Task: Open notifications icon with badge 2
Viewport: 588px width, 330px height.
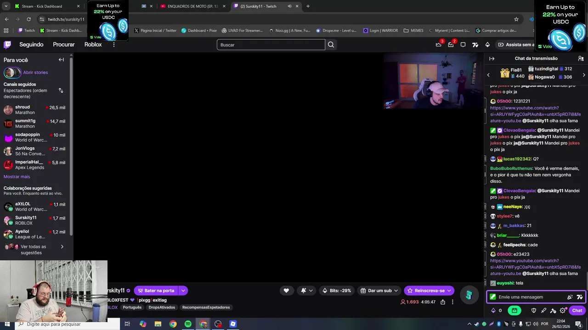Action: click(x=451, y=44)
